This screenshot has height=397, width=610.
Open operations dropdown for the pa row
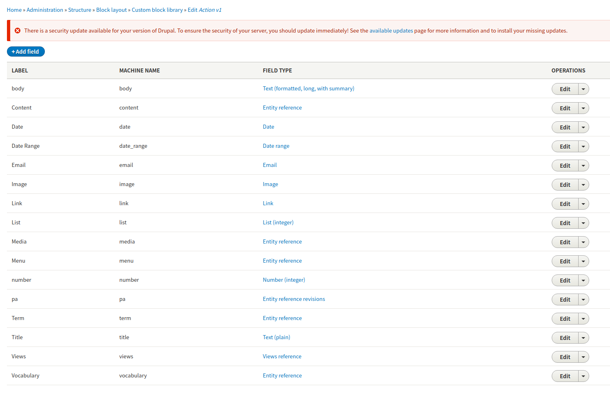pos(583,300)
